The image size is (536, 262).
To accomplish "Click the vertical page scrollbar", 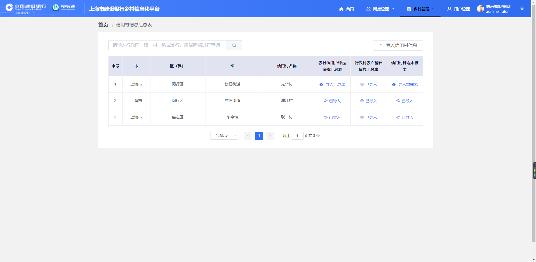I will 533,112.
